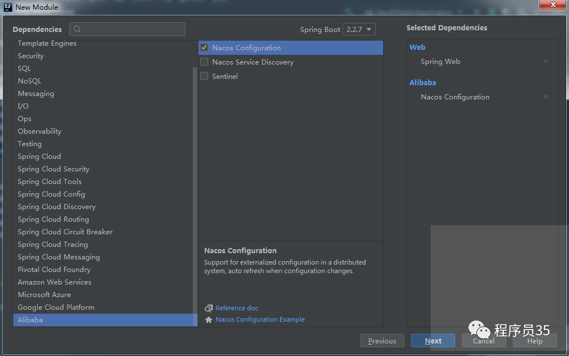
Task: Open Spring Cloud Circuit Breaker category
Action: coord(103,231)
